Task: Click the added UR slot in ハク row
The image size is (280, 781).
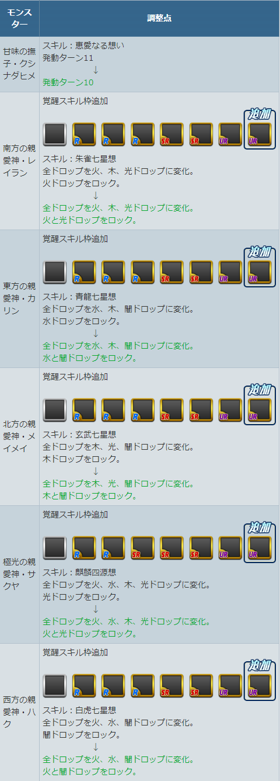Action: pyautogui.click(x=260, y=685)
